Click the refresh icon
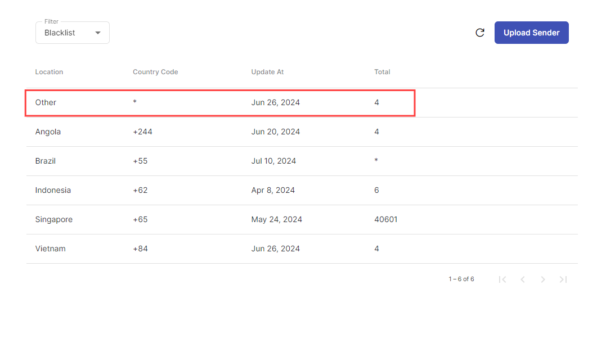 (480, 33)
